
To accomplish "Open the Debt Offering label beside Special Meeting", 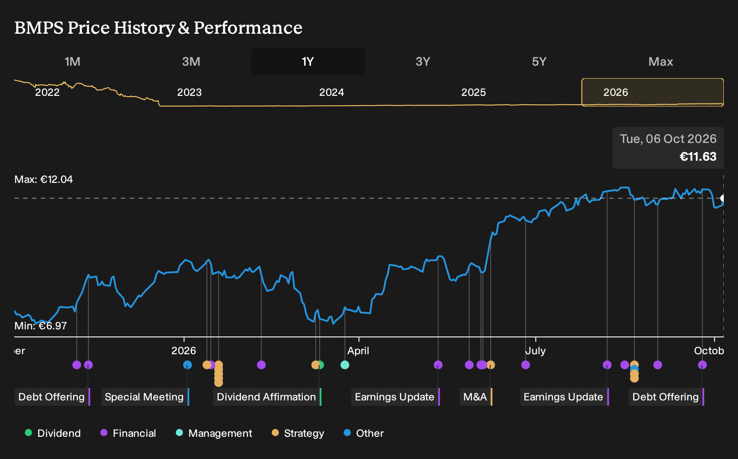I will tap(52, 397).
